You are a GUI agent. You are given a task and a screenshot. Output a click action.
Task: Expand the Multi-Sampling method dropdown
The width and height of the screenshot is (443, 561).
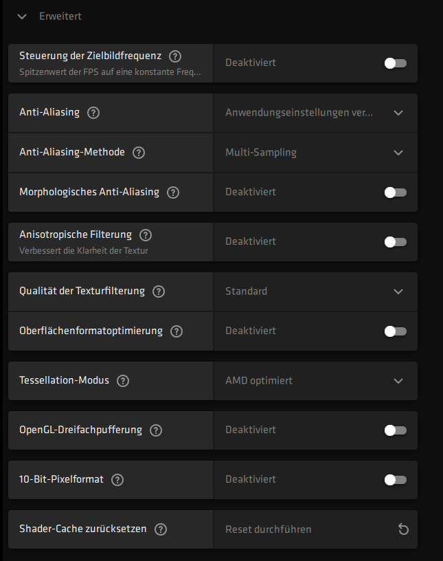(315, 153)
